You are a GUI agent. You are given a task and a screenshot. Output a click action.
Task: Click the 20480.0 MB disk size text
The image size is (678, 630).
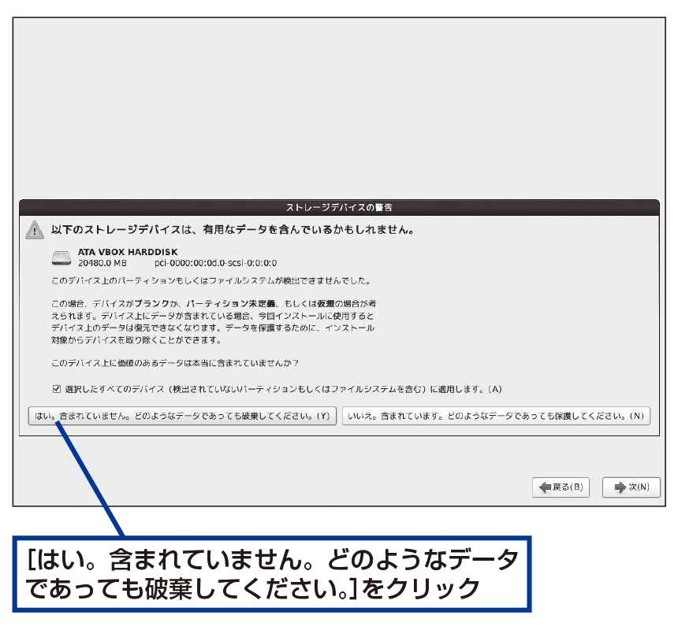(102, 263)
